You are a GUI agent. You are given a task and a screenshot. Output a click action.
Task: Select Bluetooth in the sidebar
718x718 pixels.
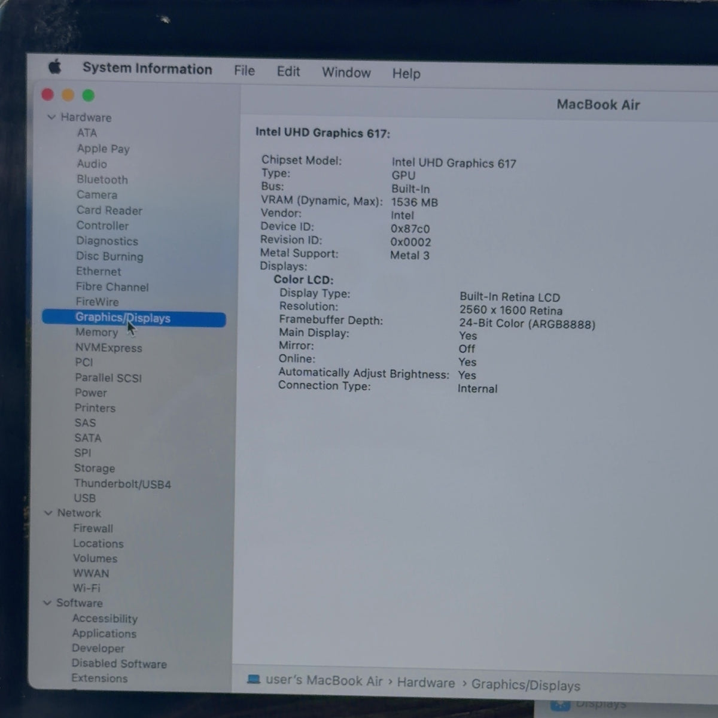point(102,180)
